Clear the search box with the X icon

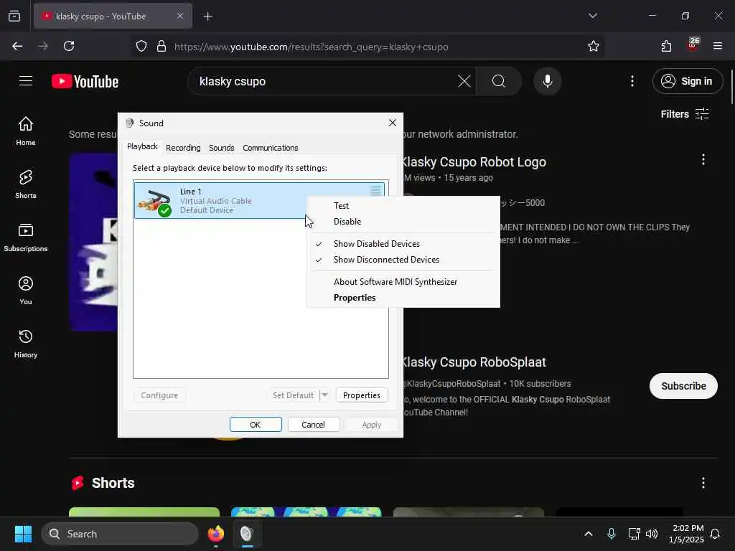(464, 81)
